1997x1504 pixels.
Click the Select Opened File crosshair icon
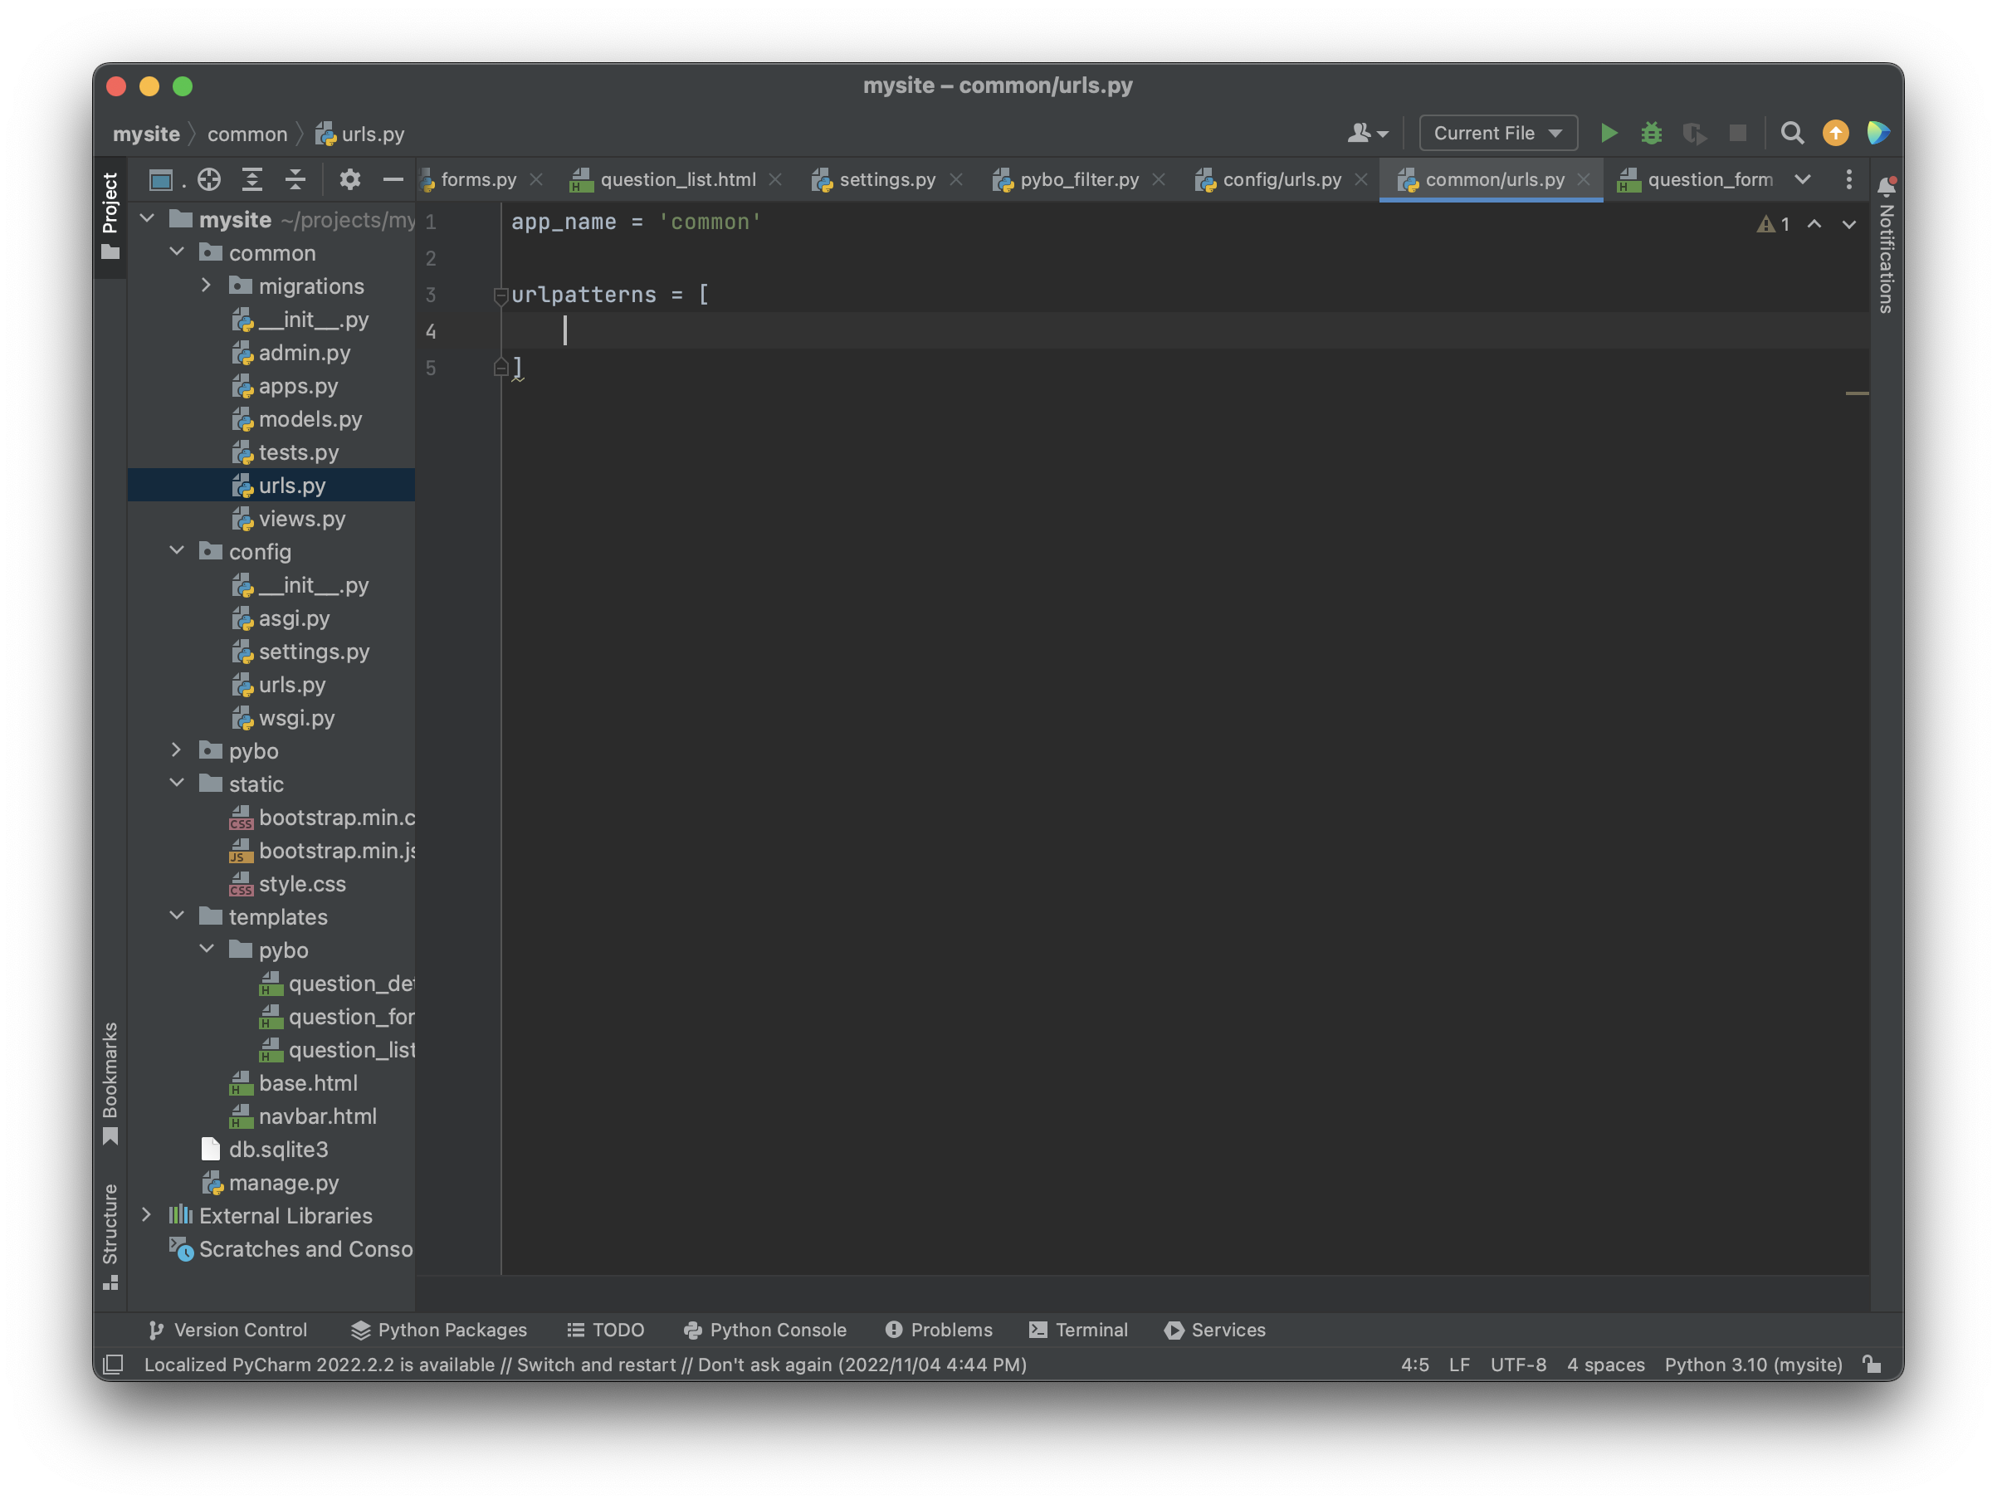tap(209, 179)
